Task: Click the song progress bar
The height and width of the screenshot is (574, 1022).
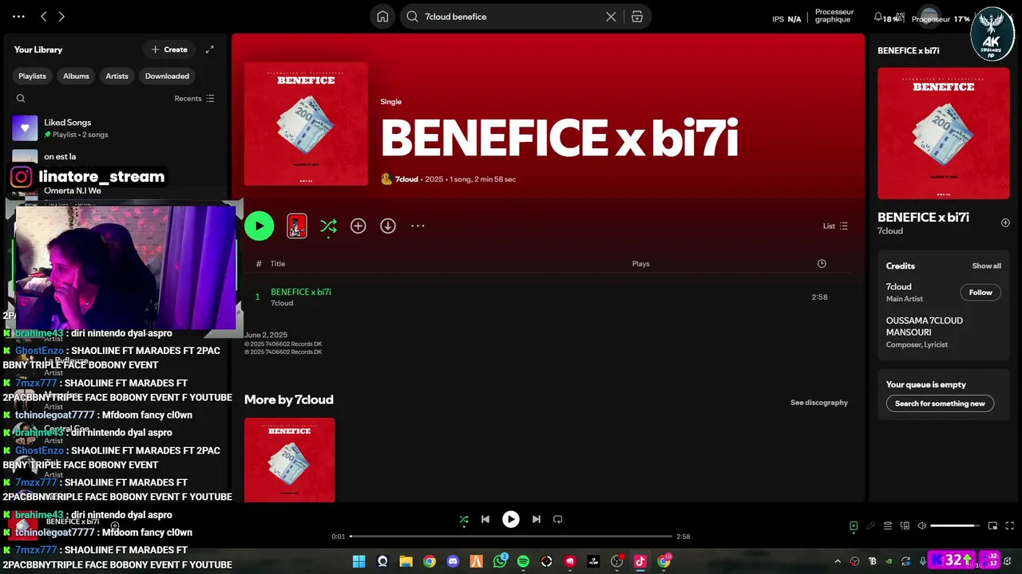Action: pos(511,537)
